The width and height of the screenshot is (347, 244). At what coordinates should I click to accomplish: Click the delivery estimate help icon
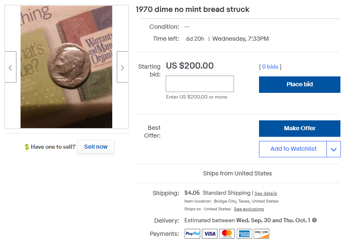(314, 220)
